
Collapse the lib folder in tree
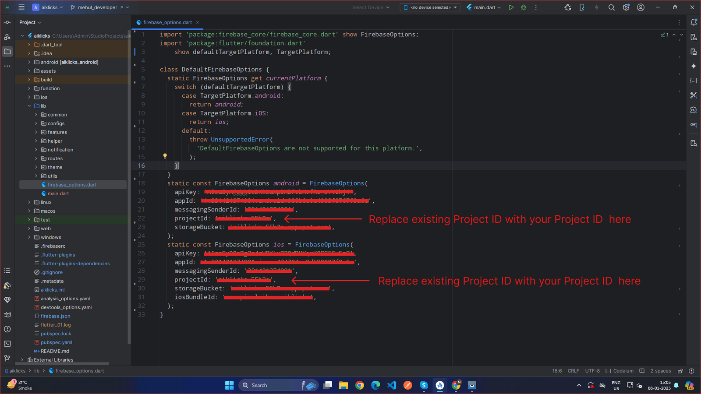tap(29, 106)
